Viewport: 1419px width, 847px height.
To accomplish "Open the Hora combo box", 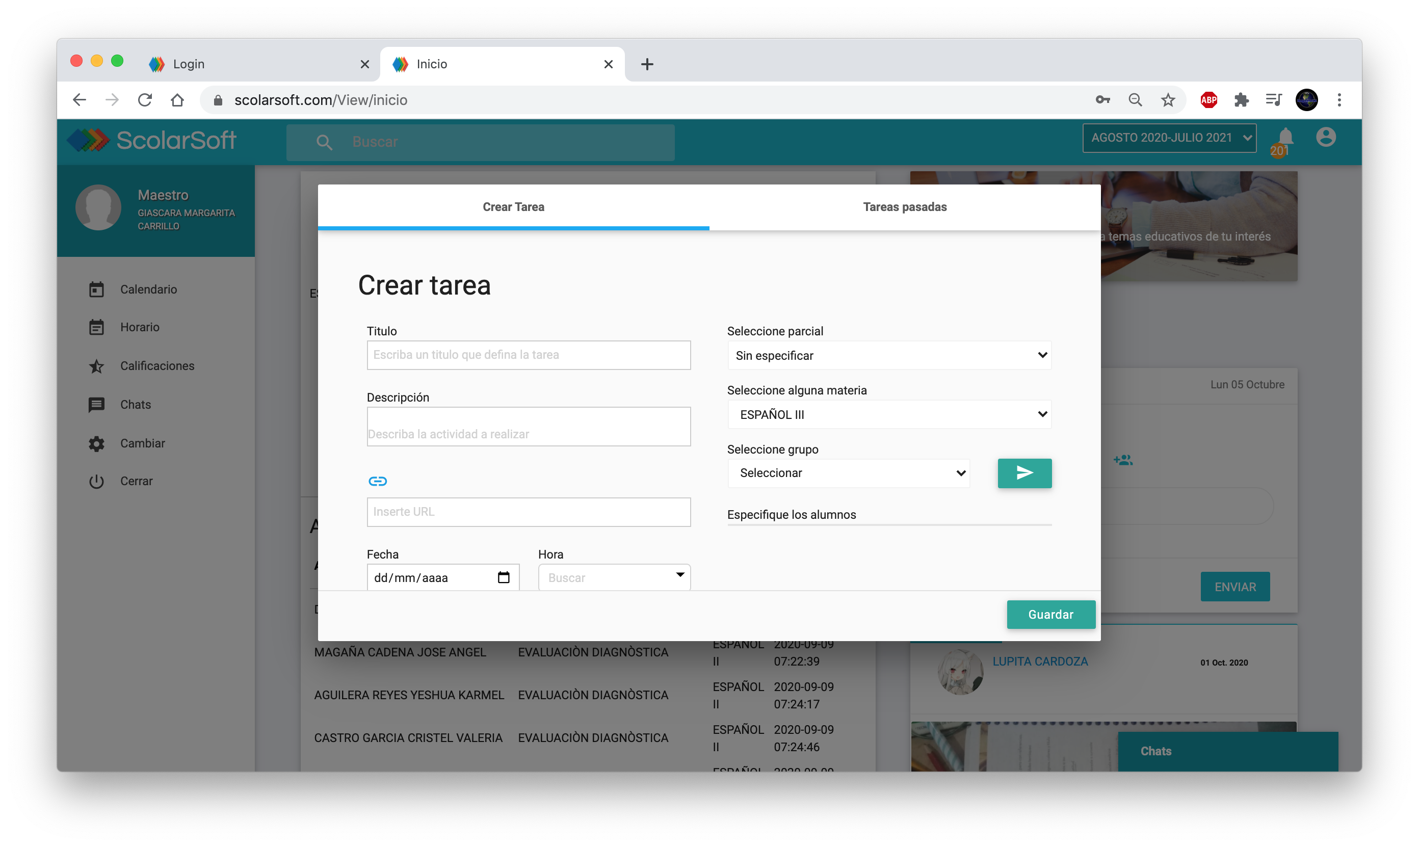I will (x=614, y=577).
